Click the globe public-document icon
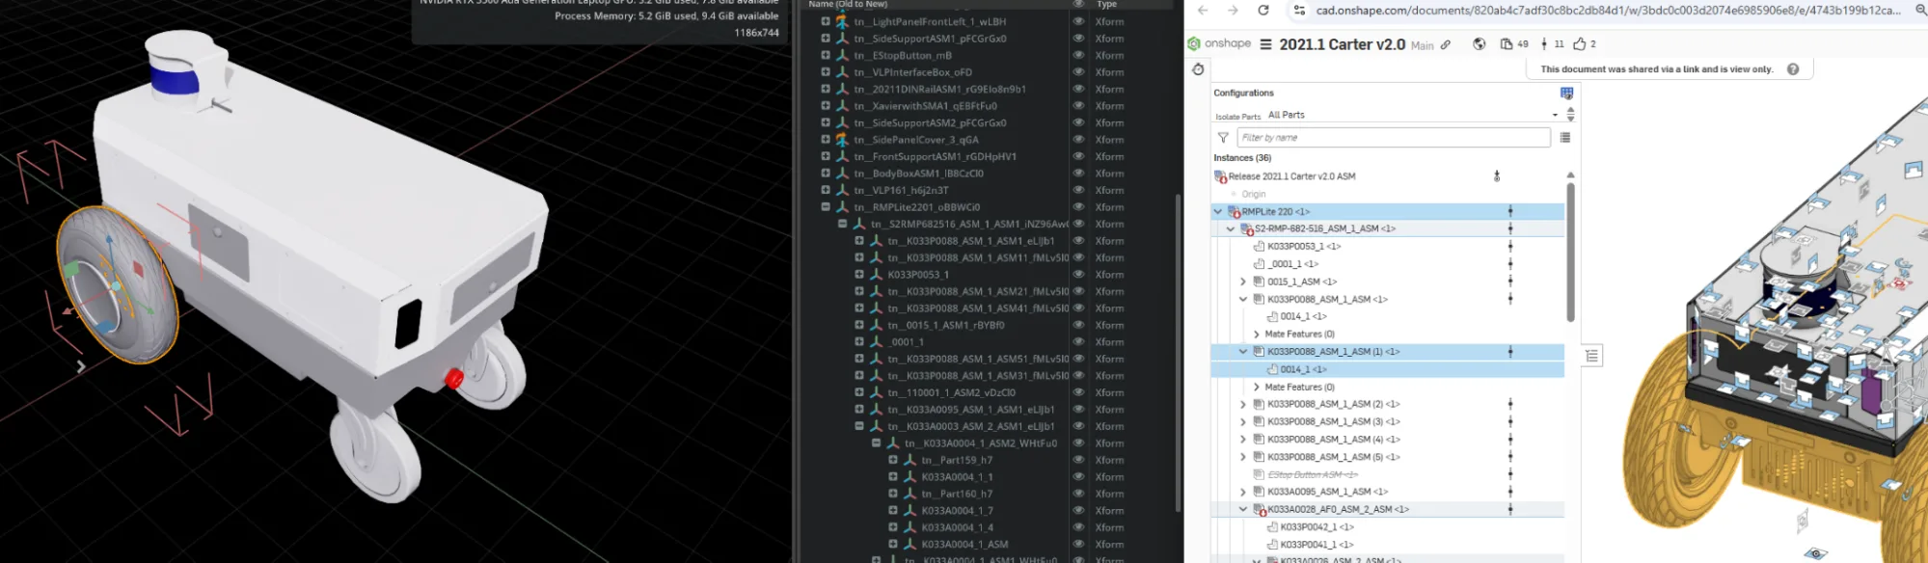 coord(1479,44)
